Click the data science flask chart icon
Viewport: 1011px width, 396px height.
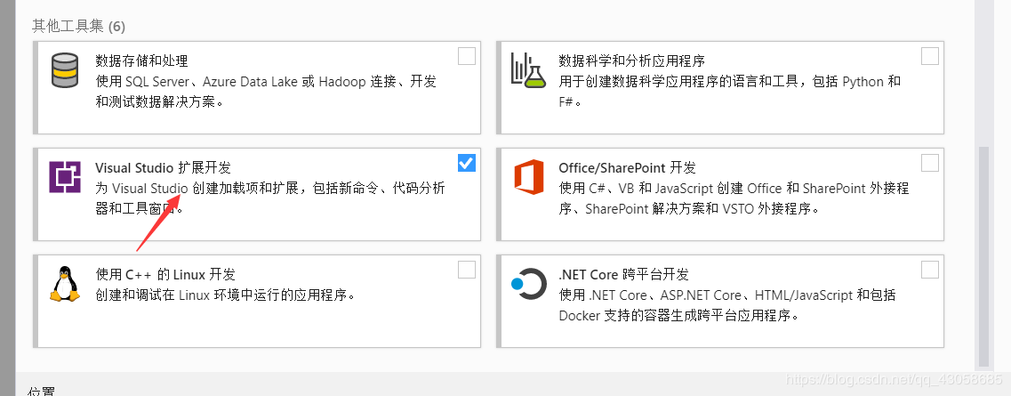[527, 70]
